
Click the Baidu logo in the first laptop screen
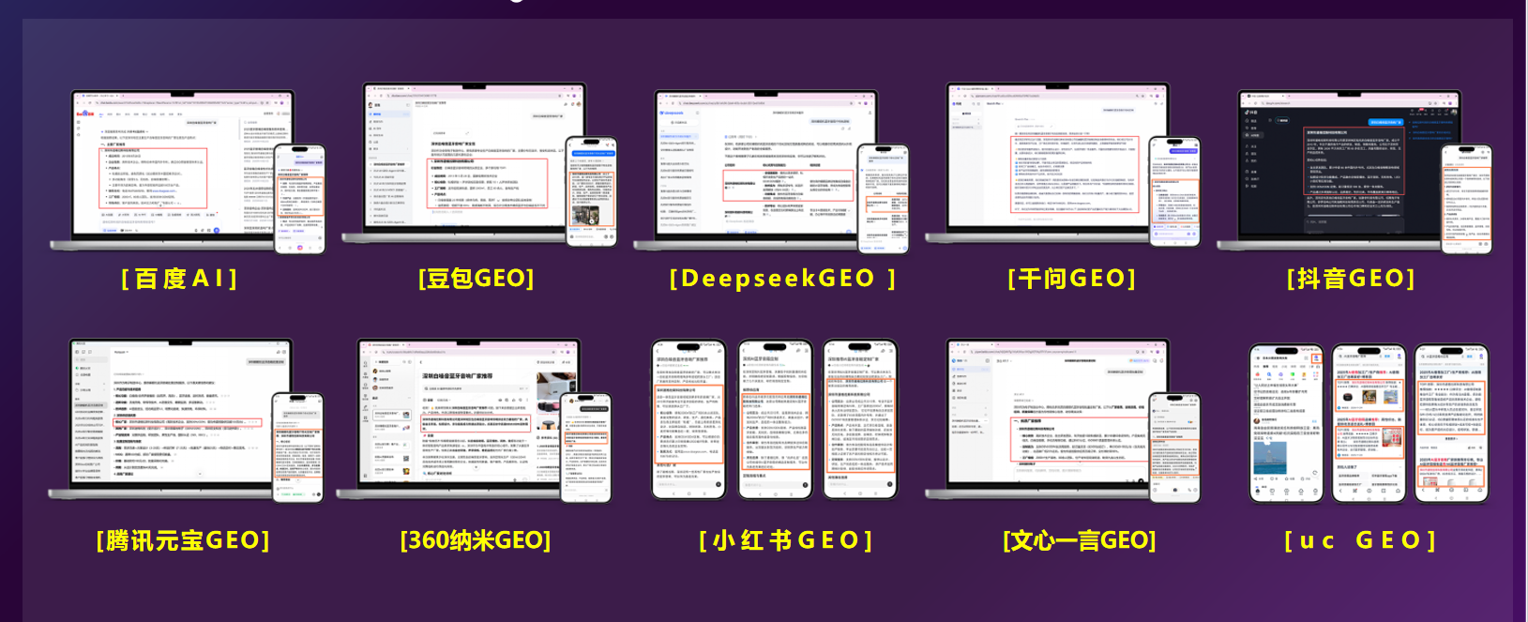pyautogui.click(x=85, y=114)
